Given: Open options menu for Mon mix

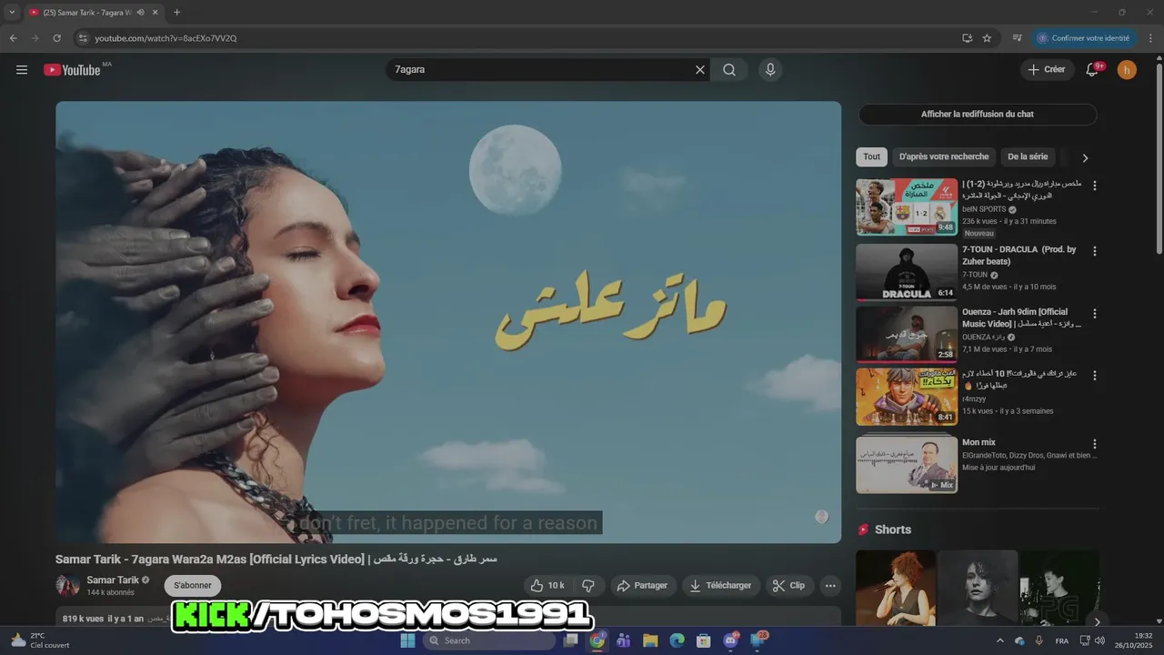Looking at the screenshot, I should pos(1095,444).
